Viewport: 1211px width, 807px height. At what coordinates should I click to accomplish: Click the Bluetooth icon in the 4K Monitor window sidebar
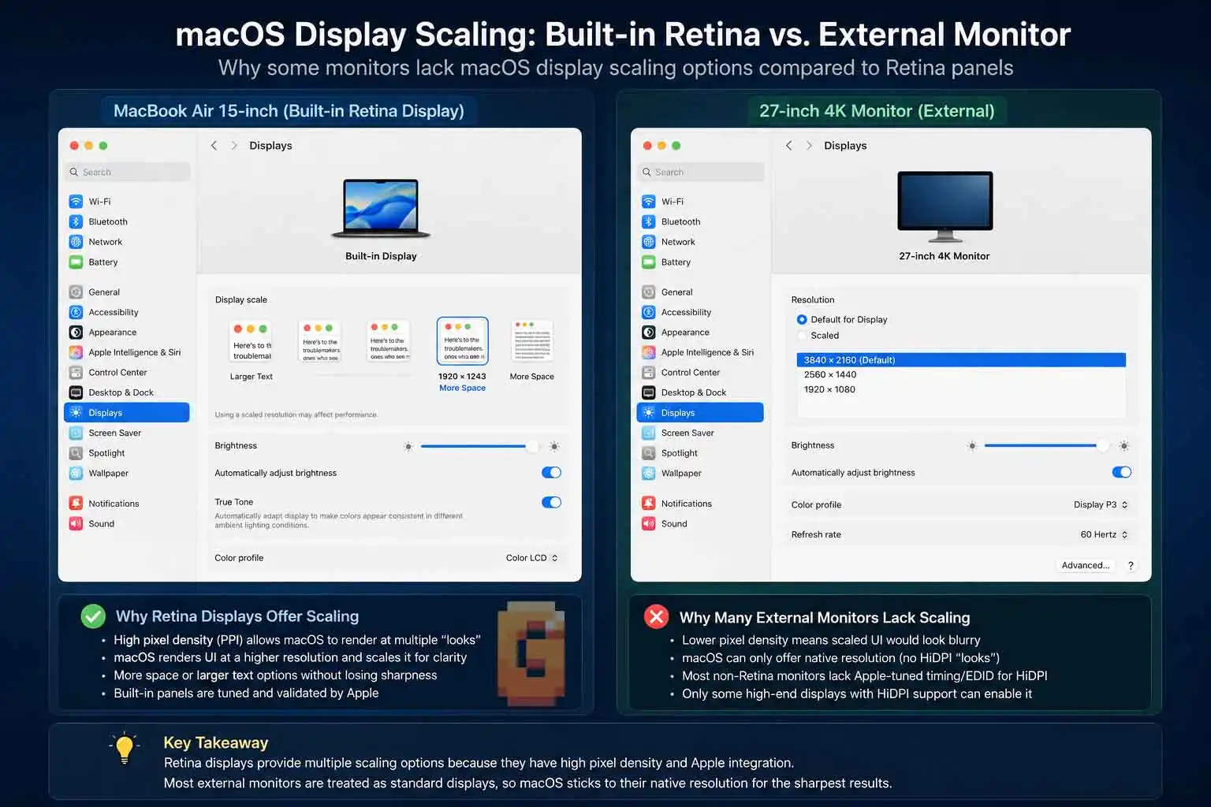coord(648,222)
